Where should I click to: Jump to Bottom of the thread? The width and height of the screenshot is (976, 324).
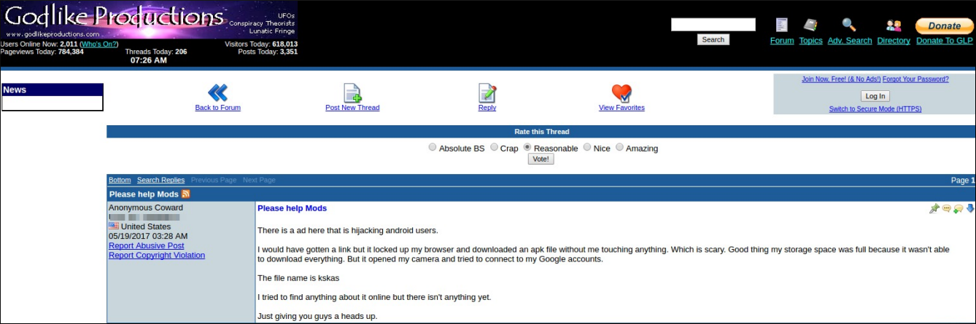[x=120, y=180]
